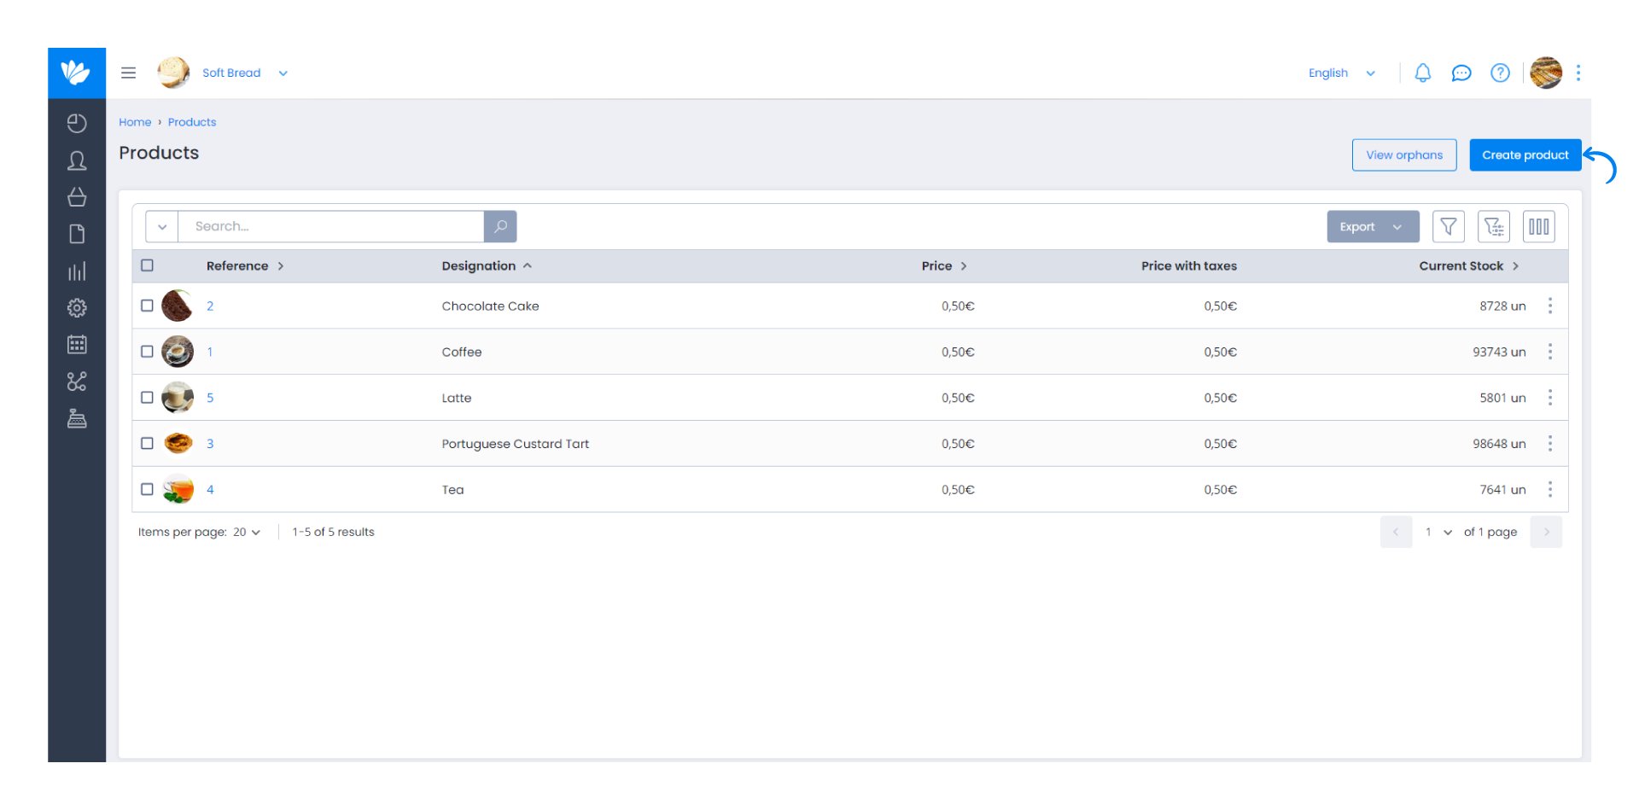This screenshot has height=810, width=1639.
Task: Sort by Reference column
Action: click(245, 266)
